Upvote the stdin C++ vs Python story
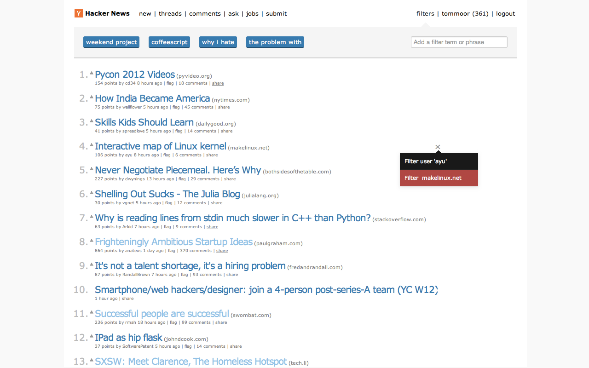Screen dimensions: 589x368 92,216
